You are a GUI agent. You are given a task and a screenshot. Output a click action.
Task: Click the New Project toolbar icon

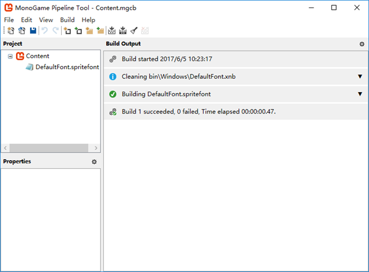(11, 31)
